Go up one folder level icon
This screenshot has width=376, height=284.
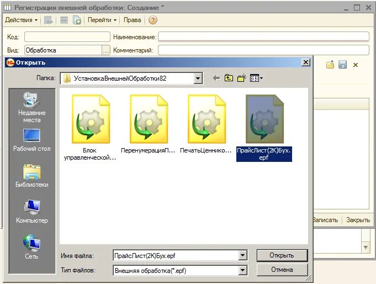[229, 78]
